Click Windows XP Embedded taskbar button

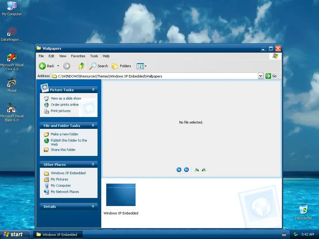(x=58, y=235)
